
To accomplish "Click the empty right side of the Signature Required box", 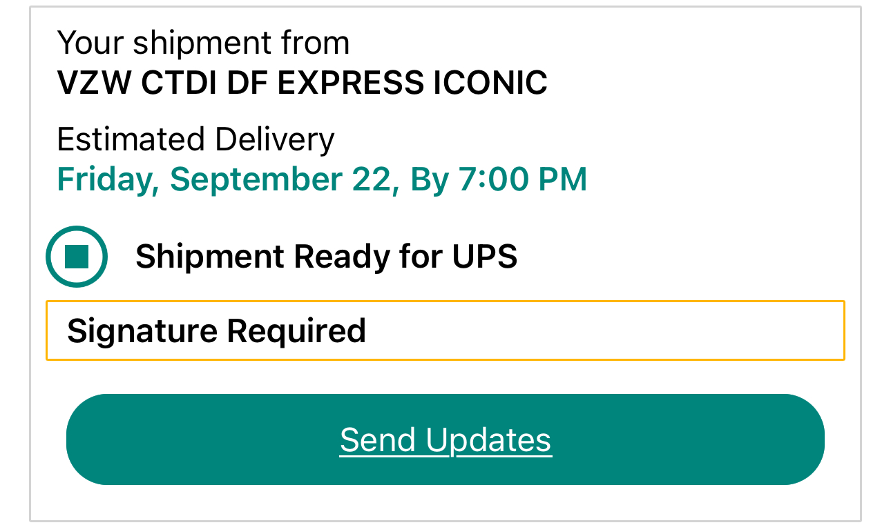I will [x=608, y=330].
